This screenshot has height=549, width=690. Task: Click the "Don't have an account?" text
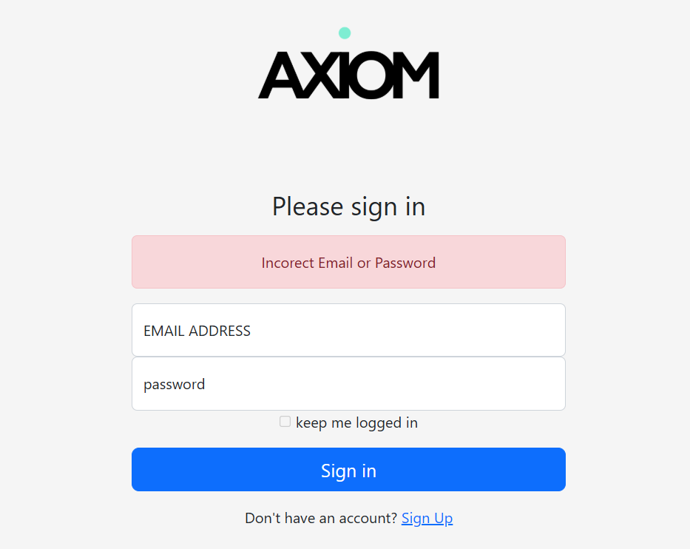click(x=321, y=519)
